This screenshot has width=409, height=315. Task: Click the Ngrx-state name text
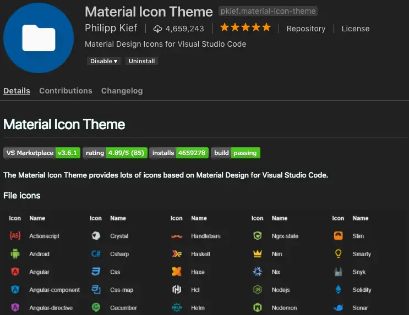pos(285,236)
